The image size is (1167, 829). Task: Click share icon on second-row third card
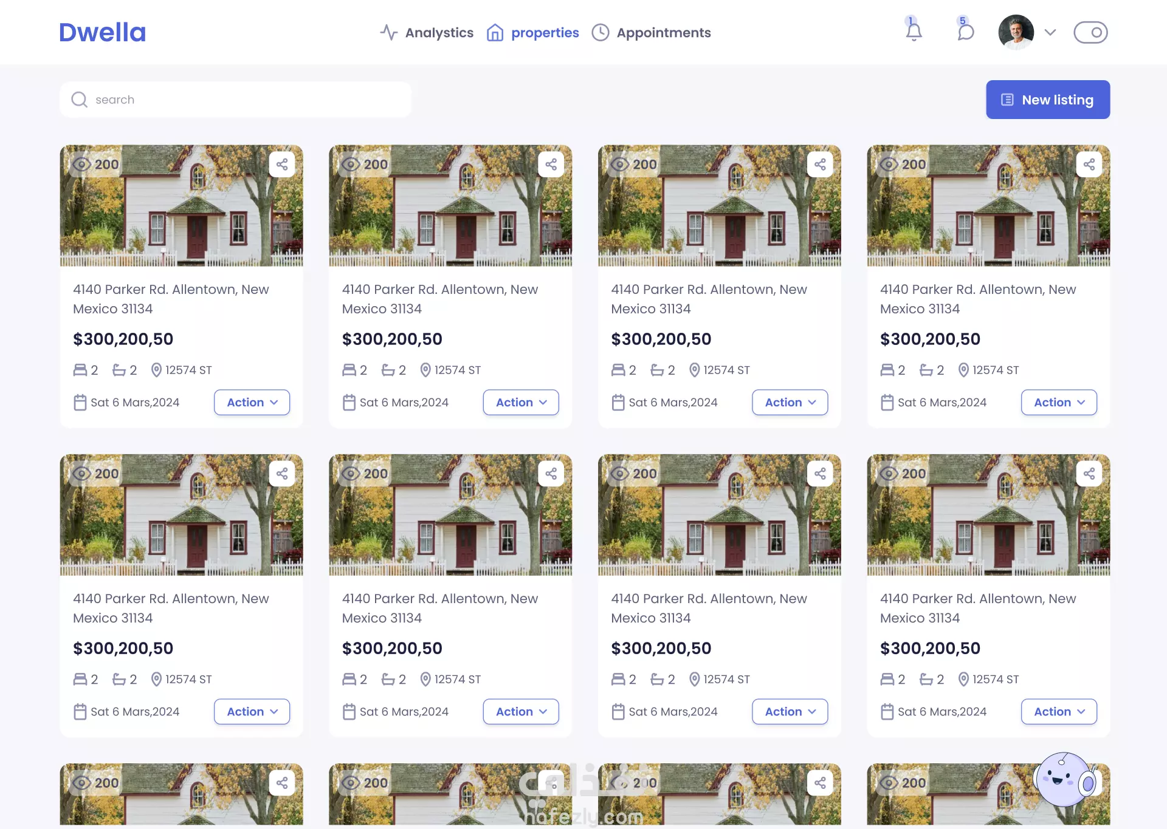[x=820, y=474]
